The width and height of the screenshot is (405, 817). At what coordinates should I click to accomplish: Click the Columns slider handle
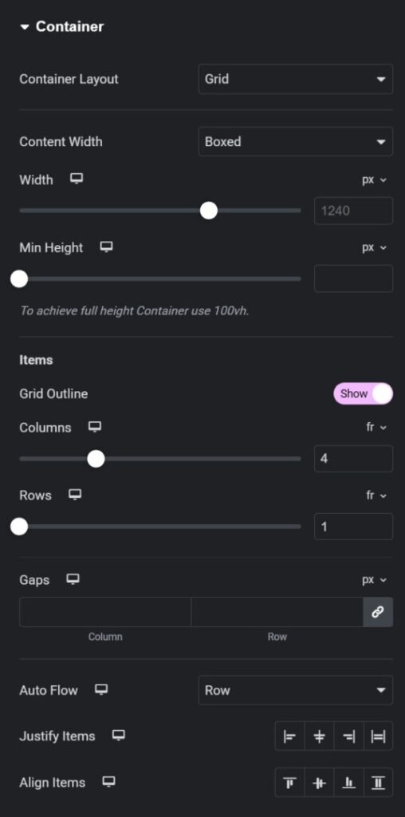pyautogui.click(x=96, y=459)
